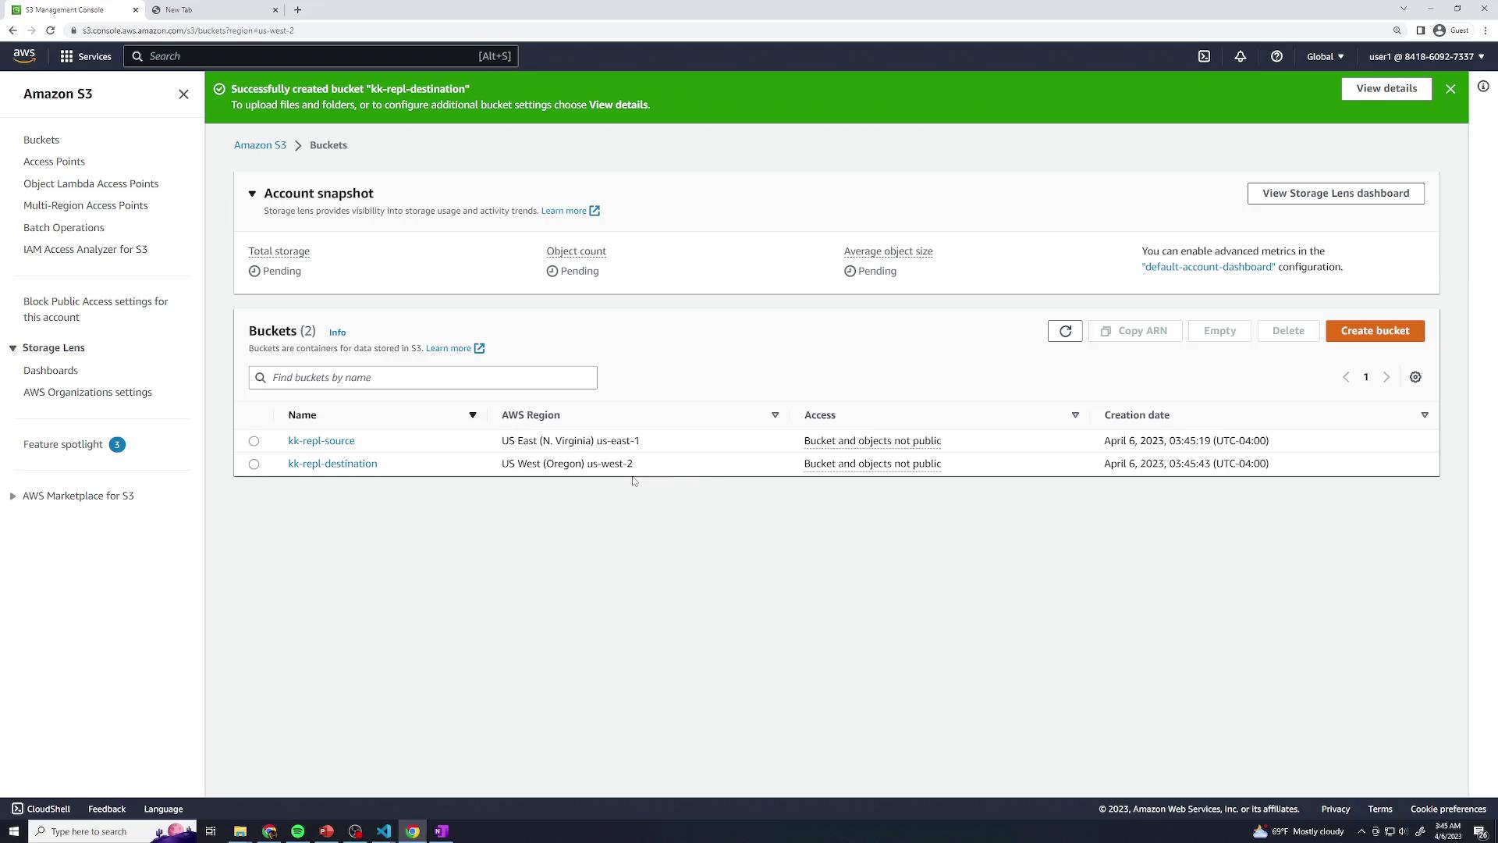Click the Create bucket button
Image resolution: width=1498 pixels, height=843 pixels.
(1375, 331)
